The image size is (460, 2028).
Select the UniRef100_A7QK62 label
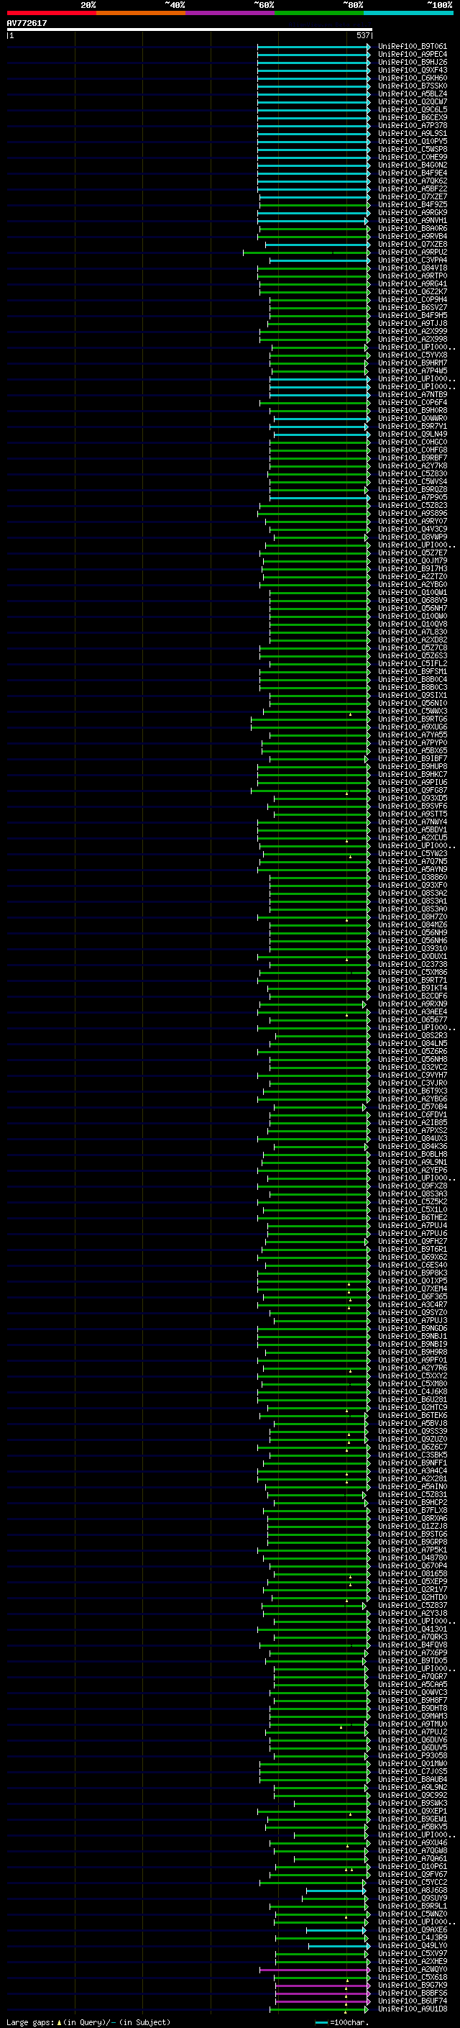(x=413, y=181)
